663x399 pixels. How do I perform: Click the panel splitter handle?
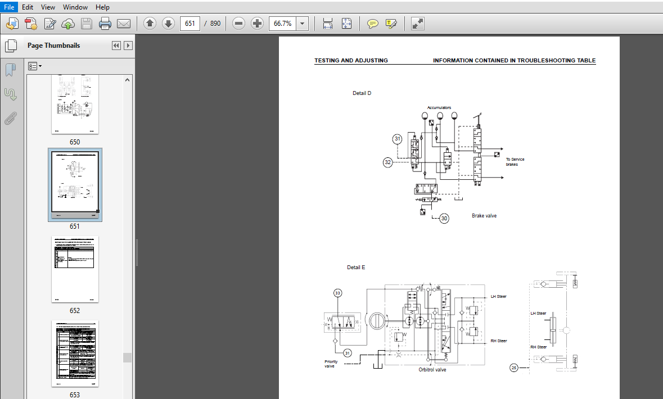coord(137,252)
